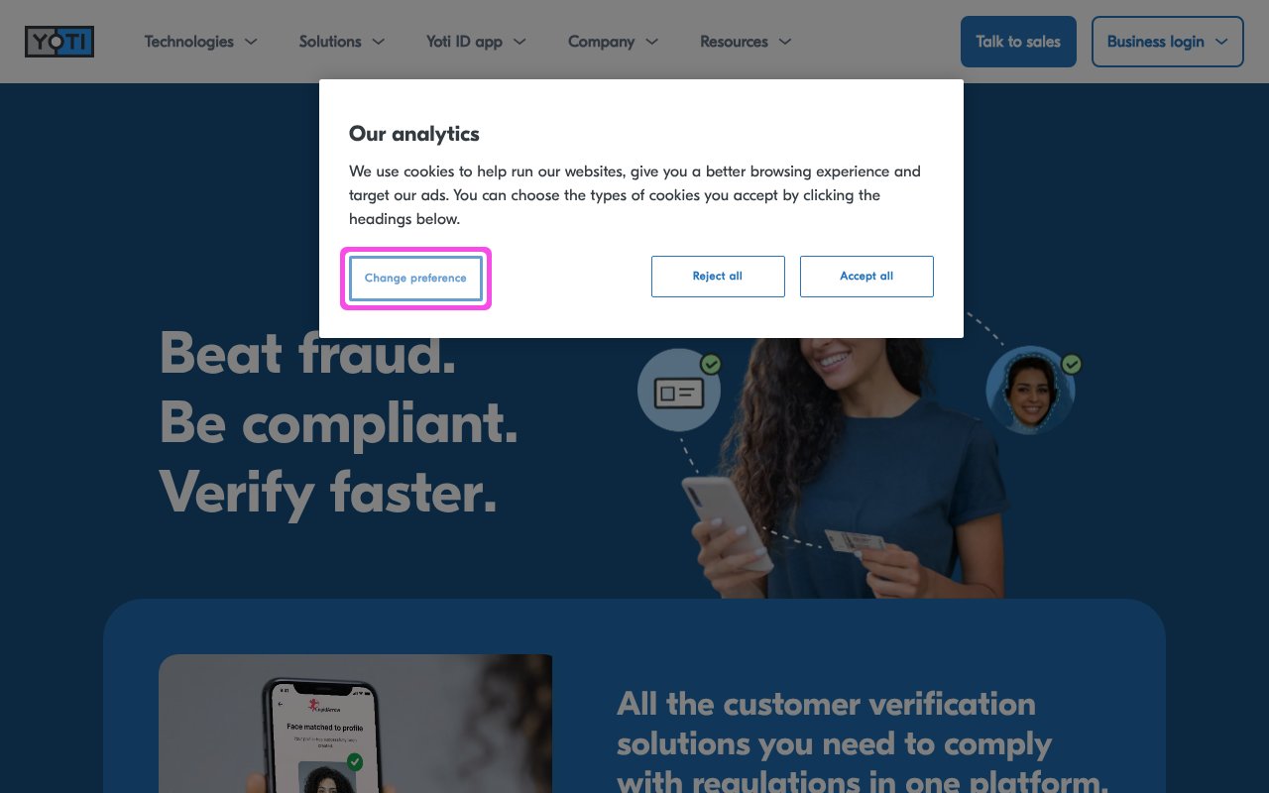This screenshot has height=793, width=1269.
Task: Click the ID card circle icon
Action: coord(679,391)
